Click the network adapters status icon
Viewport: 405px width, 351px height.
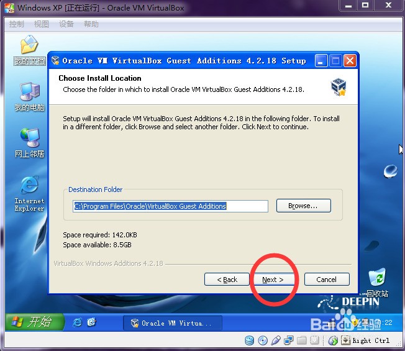coord(288,340)
